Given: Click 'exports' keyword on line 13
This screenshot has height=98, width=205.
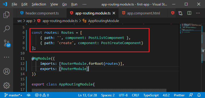Looking at the screenshot, I should pyautogui.click(x=48, y=69).
